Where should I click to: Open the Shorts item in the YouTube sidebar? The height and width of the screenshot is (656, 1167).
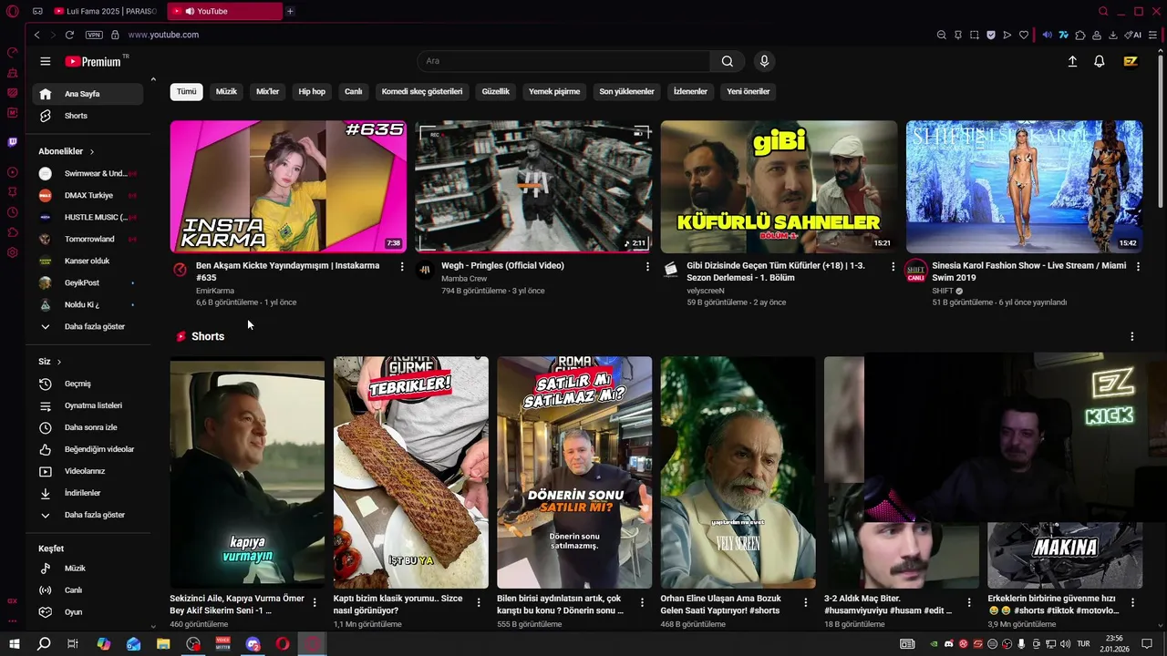88,116
